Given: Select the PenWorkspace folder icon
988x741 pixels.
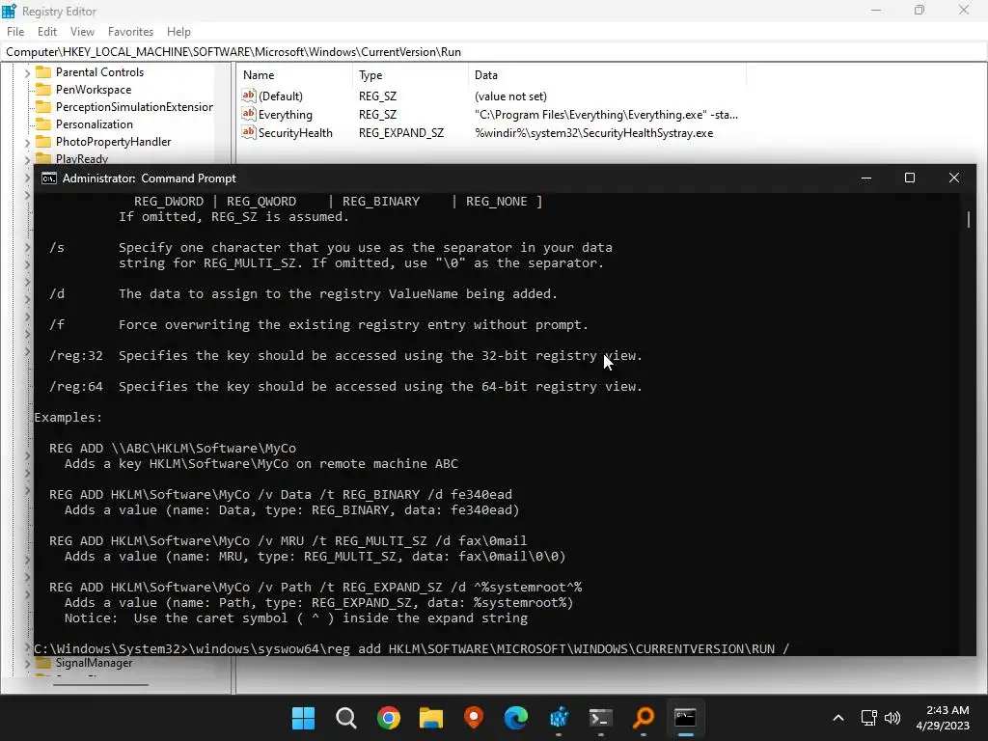Looking at the screenshot, I should (x=42, y=90).
